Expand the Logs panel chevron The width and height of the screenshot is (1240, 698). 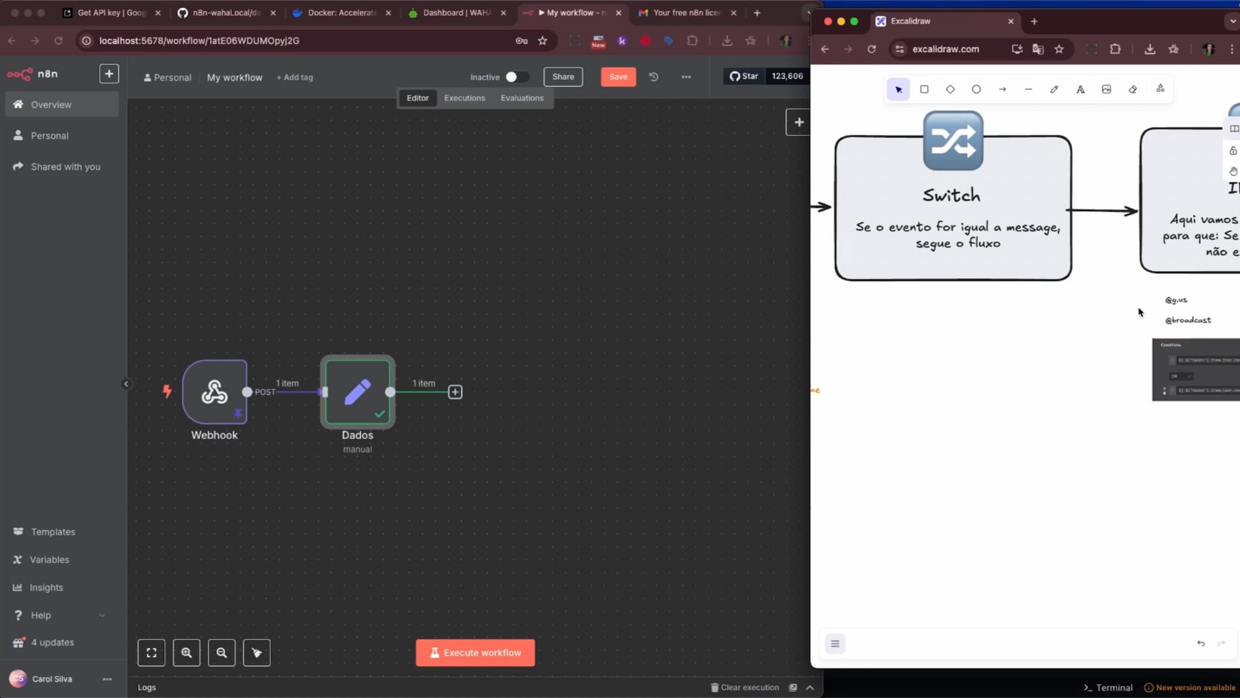pos(810,688)
